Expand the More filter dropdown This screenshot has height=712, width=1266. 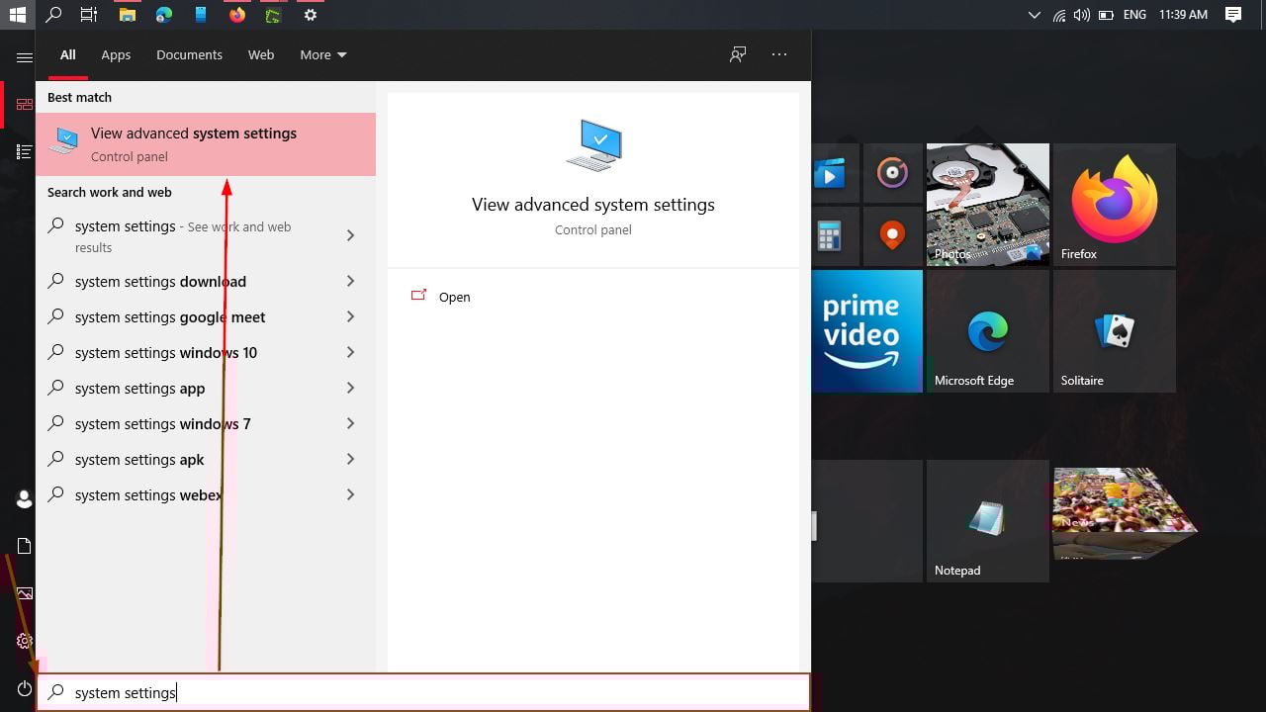tap(322, 54)
